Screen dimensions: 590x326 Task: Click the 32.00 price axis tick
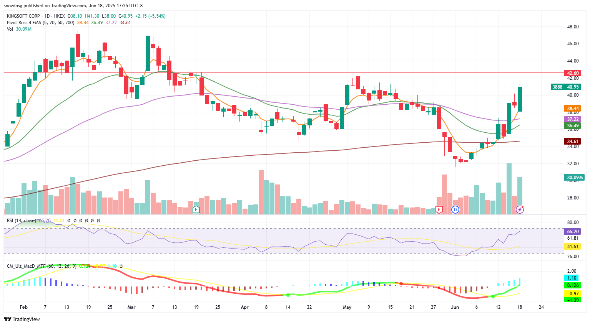(573, 164)
